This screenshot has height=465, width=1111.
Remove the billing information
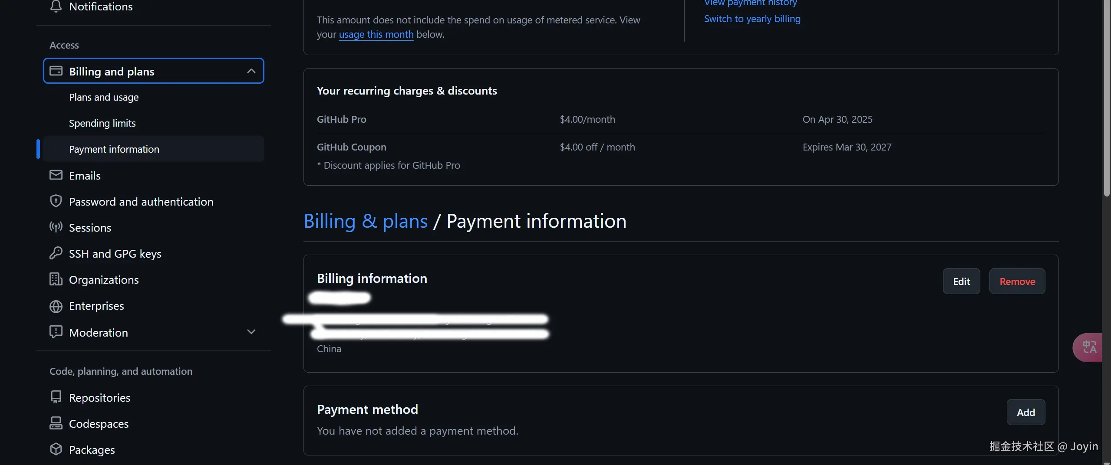1017,281
